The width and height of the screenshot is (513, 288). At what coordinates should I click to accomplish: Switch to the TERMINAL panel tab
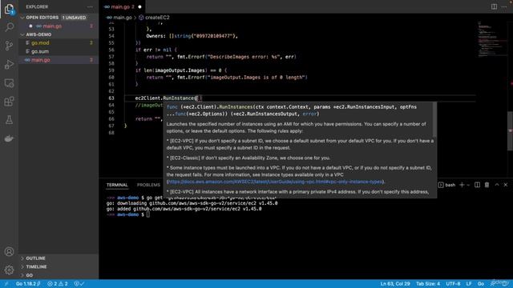(117, 185)
